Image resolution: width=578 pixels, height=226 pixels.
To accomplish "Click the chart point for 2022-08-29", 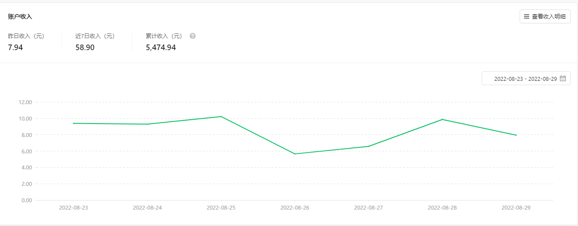I will (x=516, y=135).
